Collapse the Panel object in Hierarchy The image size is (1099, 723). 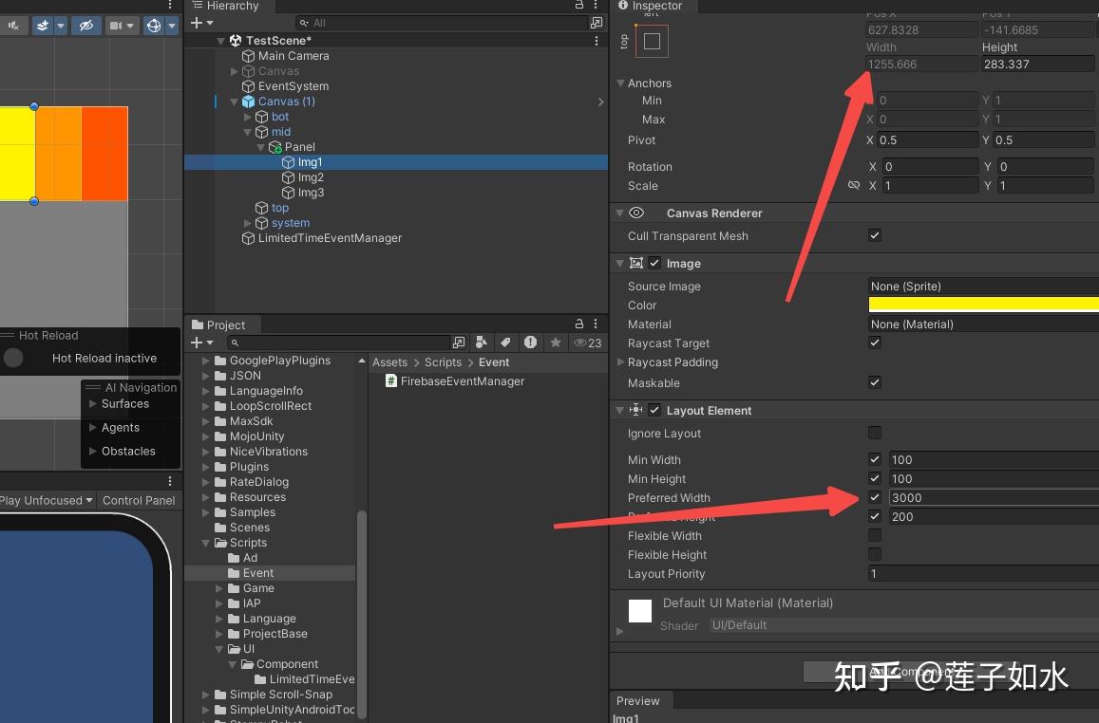[260, 147]
